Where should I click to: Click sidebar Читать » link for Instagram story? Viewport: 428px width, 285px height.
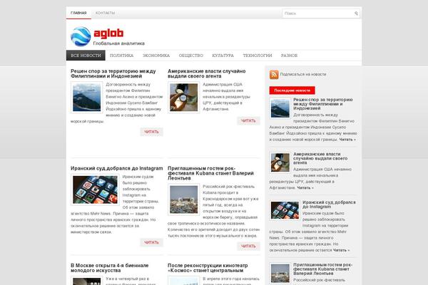pyautogui.click(x=341, y=250)
